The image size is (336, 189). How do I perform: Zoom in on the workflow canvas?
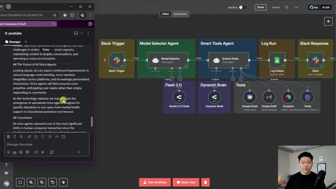tap(31, 182)
